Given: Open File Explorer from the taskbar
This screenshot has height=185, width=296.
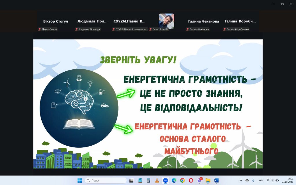Looking at the screenshot, I should coord(208,180).
